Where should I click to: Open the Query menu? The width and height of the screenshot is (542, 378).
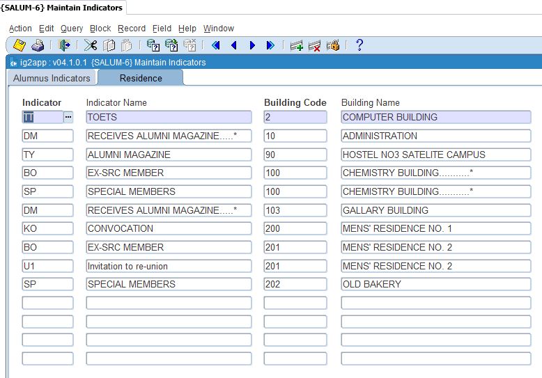click(71, 29)
